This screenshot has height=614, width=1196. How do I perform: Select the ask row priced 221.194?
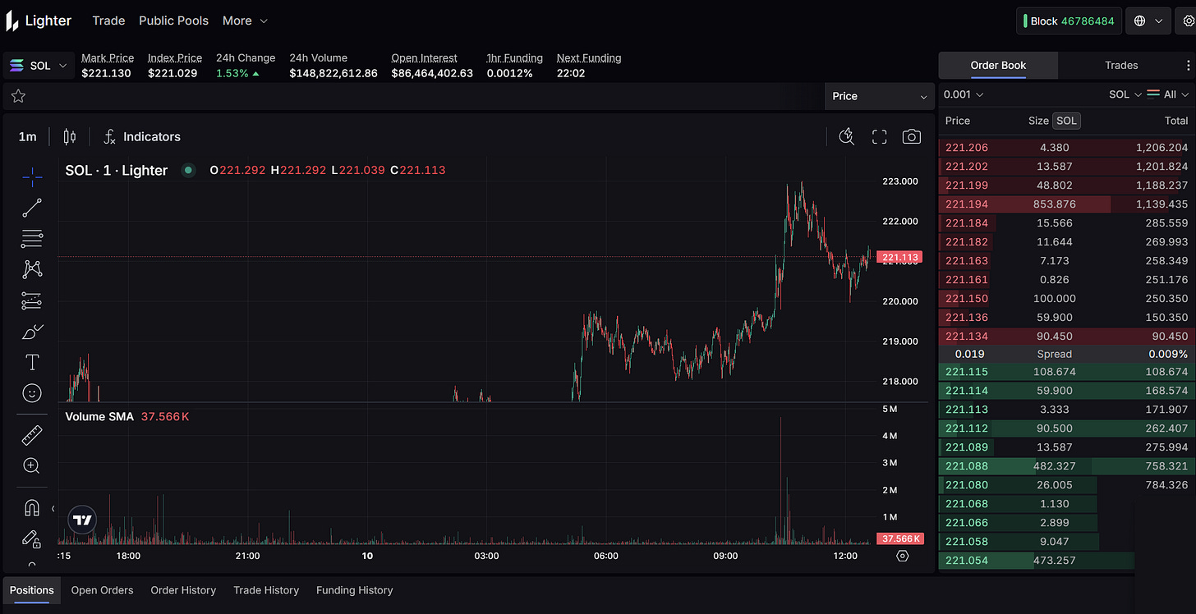pyautogui.click(x=1066, y=204)
